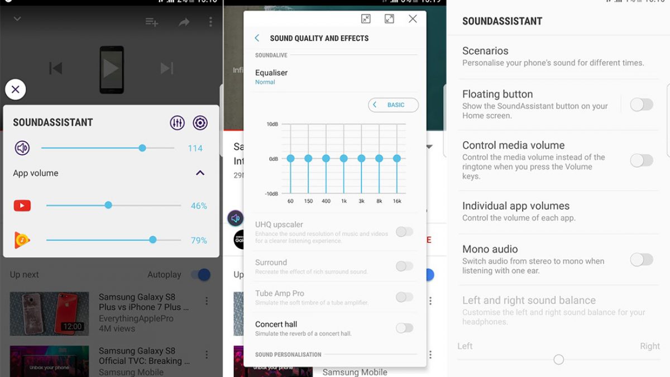670x377 pixels.
Task: Open Individual app volumes
Action: coord(558,212)
